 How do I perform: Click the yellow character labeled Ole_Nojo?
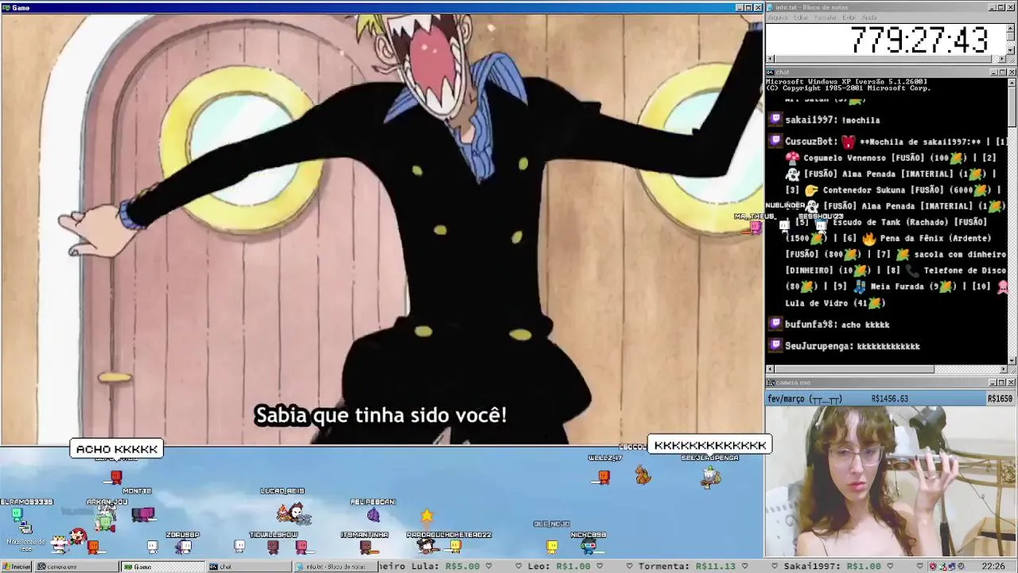tap(552, 546)
